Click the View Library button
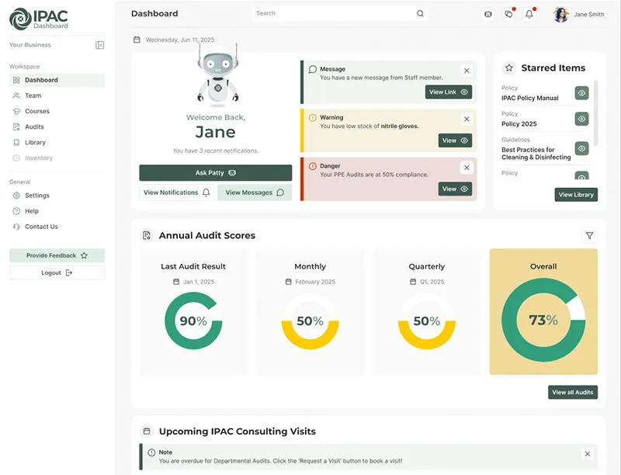Viewport: 621px width, 475px height. click(576, 195)
